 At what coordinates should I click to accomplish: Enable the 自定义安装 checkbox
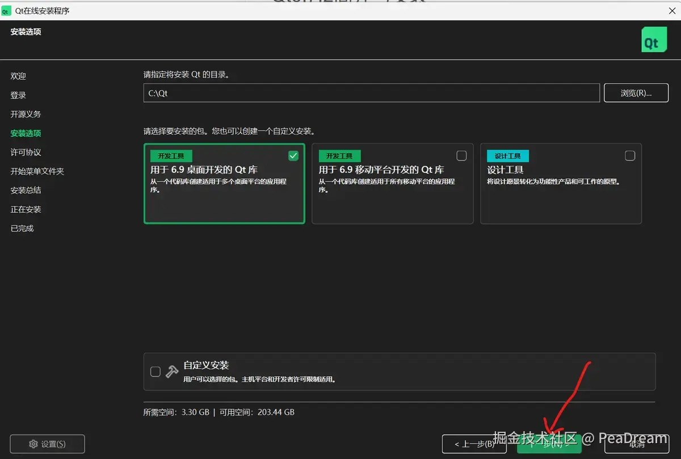pyautogui.click(x=155, y=372)
